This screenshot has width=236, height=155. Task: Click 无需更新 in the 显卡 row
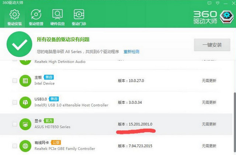pyautogui.click(x=209, y=124)
